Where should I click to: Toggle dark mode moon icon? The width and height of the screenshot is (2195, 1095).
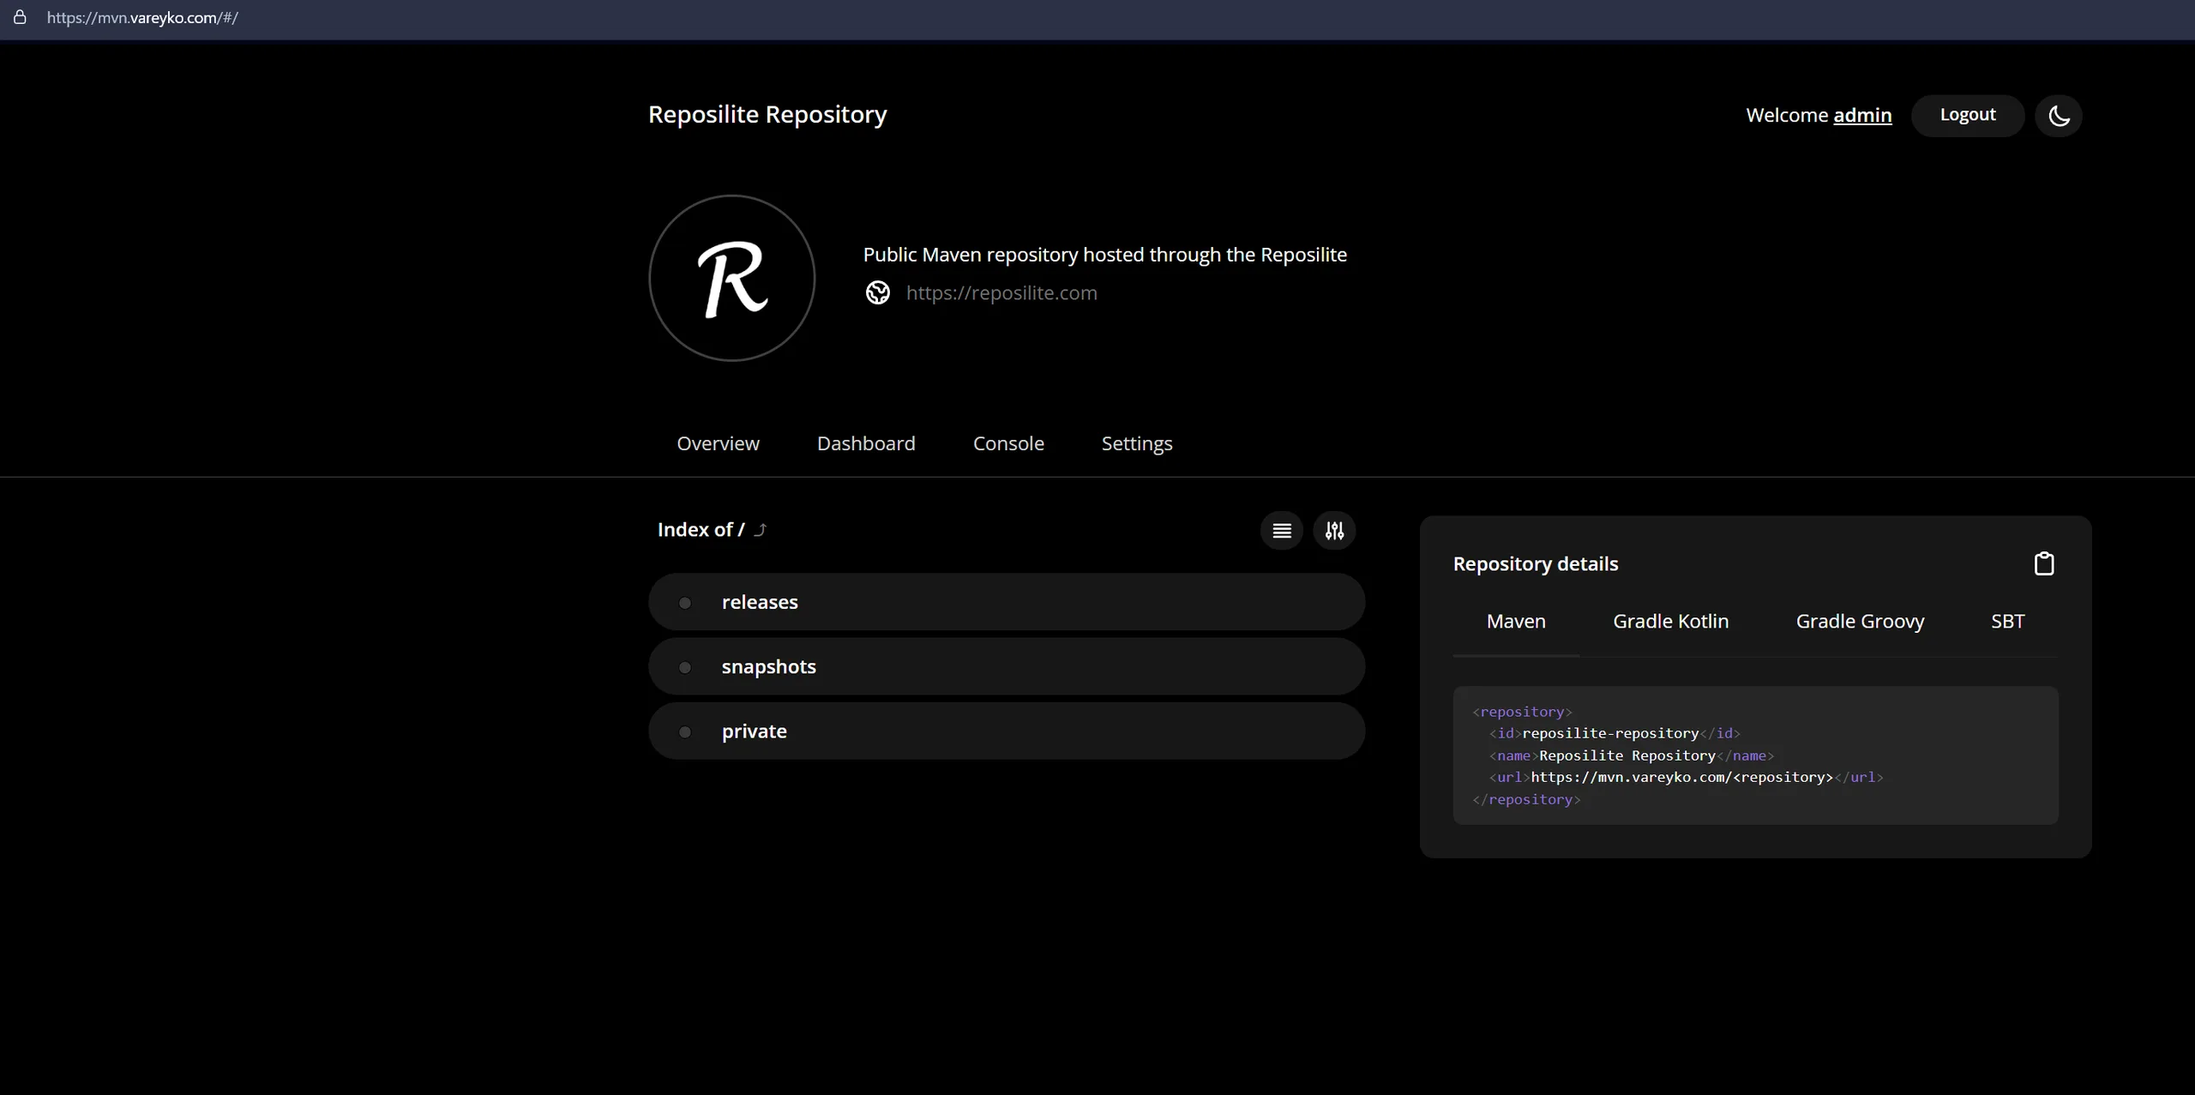[2059, 116]
